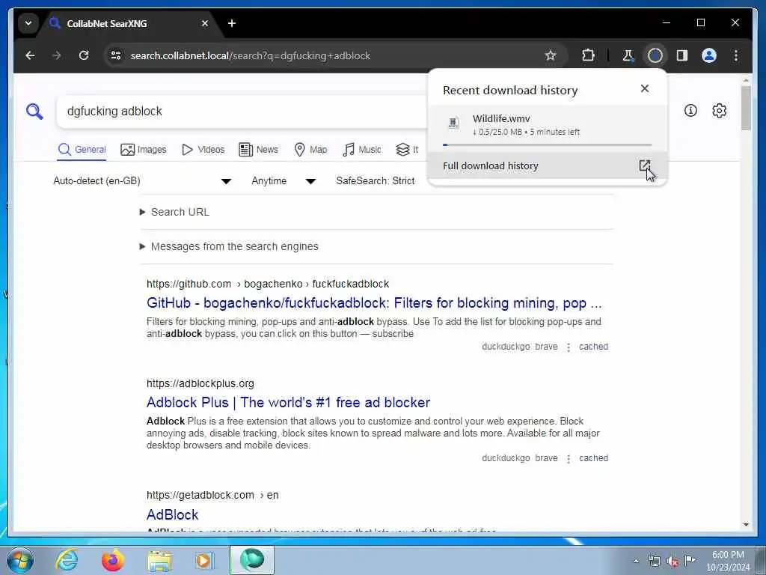The width and height of the screenshot is (766, 575).
Task: Click the SearXNG search magnifier logo
Action: pyautogui.click(x=34, y=112)
